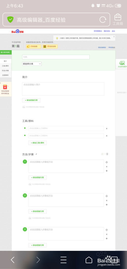The height and width of the screenshot is (269, 127).
Task: Add a step after step 1 with plus icon
Action: 107,171
